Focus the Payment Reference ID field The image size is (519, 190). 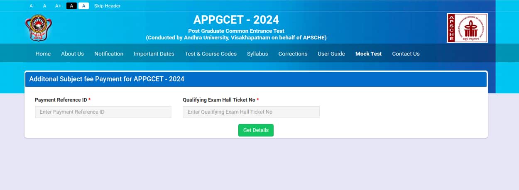pos(103,112)
